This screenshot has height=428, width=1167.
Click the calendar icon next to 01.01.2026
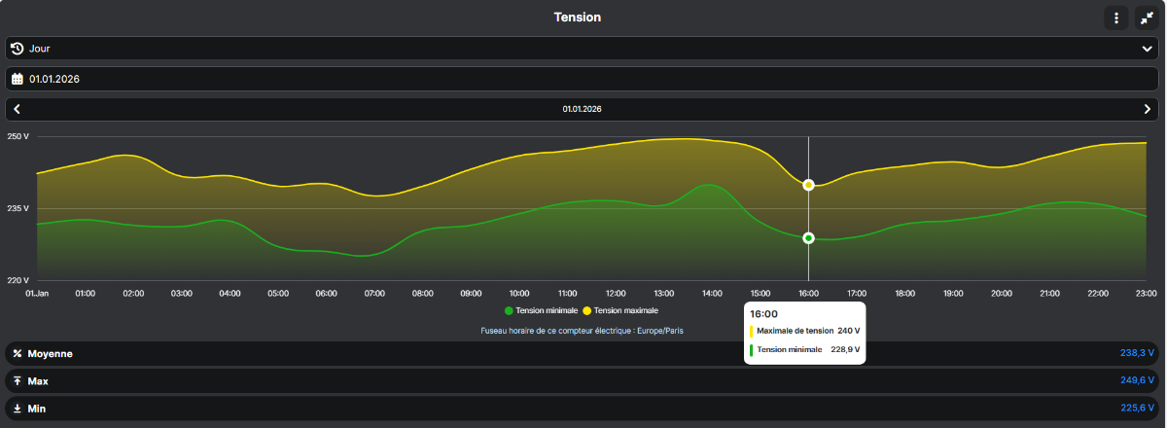pos(17,79)
